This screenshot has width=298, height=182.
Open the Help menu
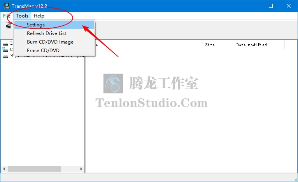[39, 16]
